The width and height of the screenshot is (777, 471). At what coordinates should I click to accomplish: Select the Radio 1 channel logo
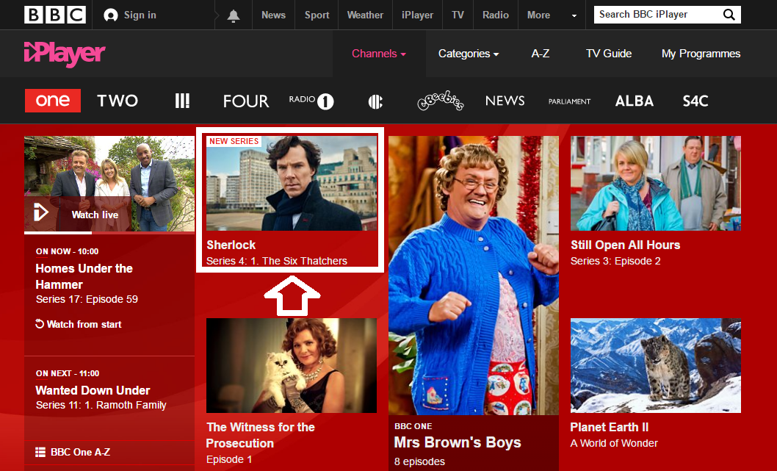[311, 101]
